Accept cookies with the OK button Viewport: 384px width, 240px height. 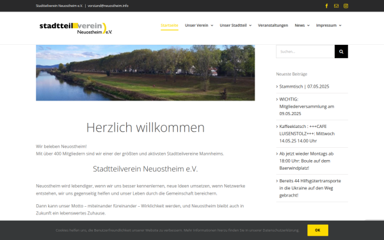pyautogui.click(x=317, y=230)
